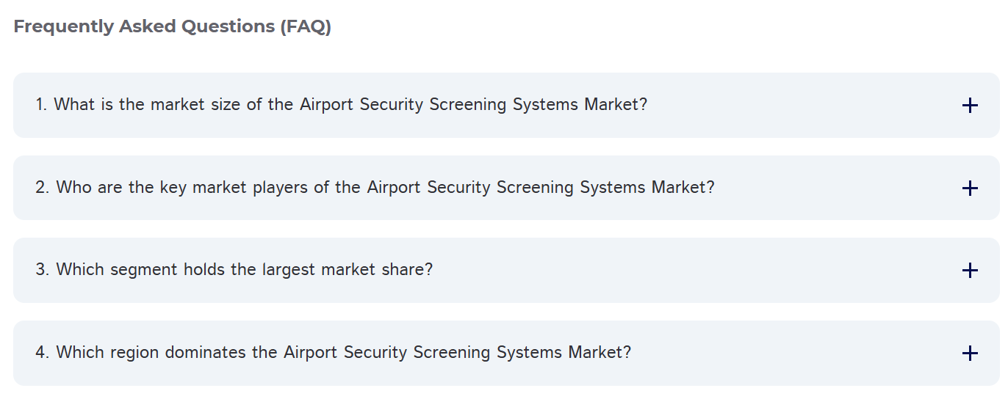Click the plus icon beside key market players
Image resolution: width=1008 pixels, height=399 pixels.
[970, 188]
